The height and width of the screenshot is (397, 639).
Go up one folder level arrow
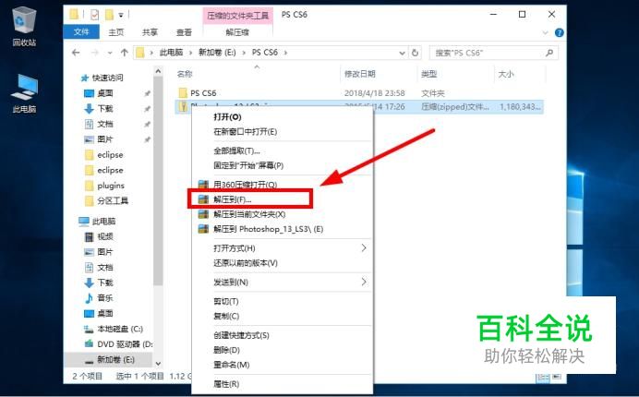(125, 53)
